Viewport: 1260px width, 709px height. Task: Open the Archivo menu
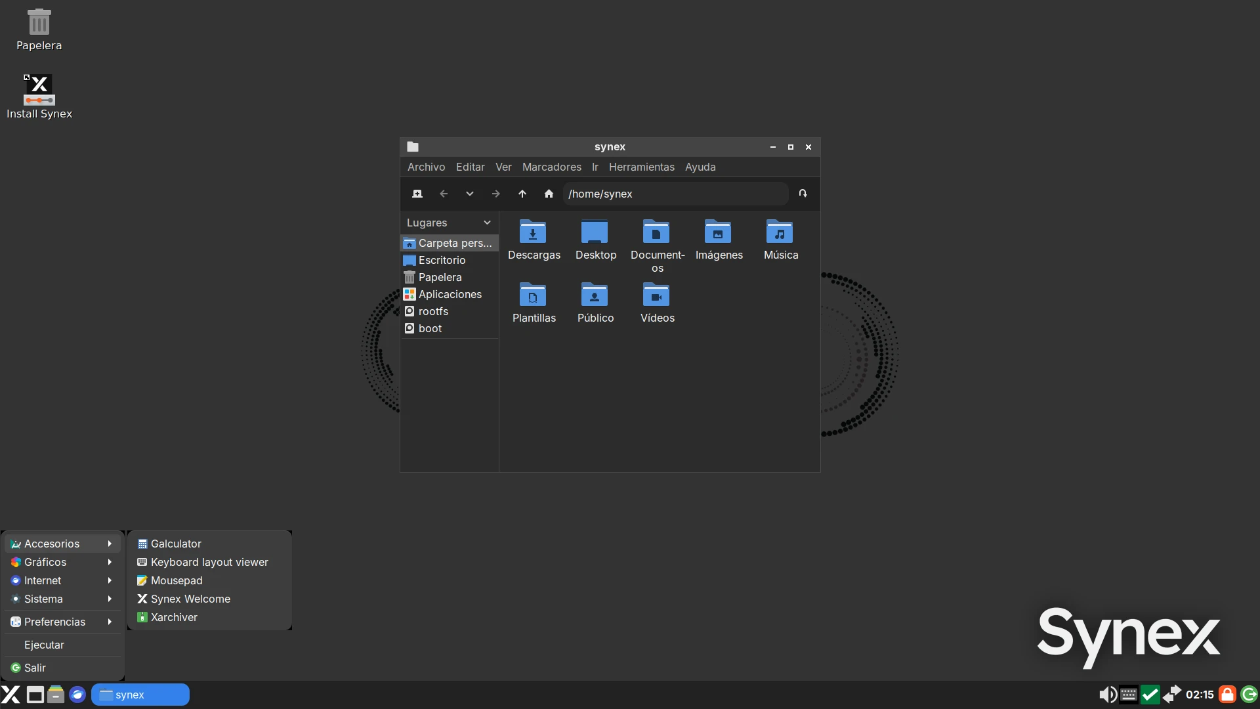pos(426,167)
